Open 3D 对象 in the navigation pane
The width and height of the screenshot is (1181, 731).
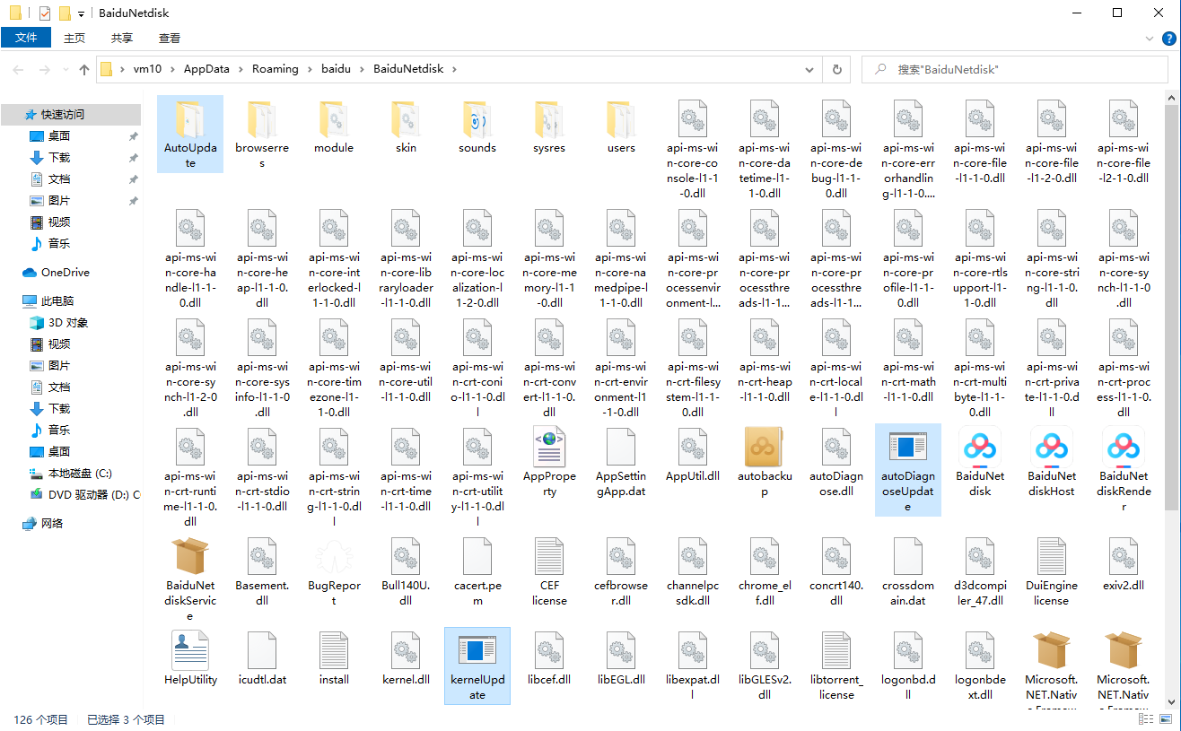point(68,323)
